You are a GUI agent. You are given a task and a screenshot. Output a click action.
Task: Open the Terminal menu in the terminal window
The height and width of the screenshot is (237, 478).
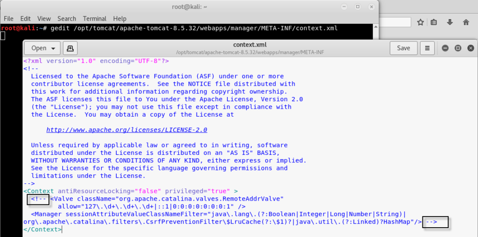tap(94, 19)
